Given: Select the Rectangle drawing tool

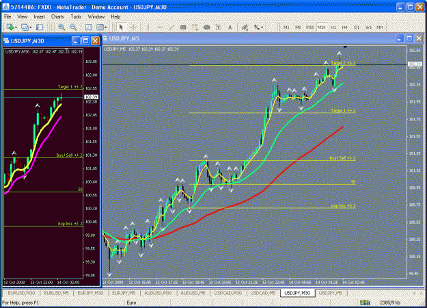Looking at the screenshot, I should tap(183, 27).
